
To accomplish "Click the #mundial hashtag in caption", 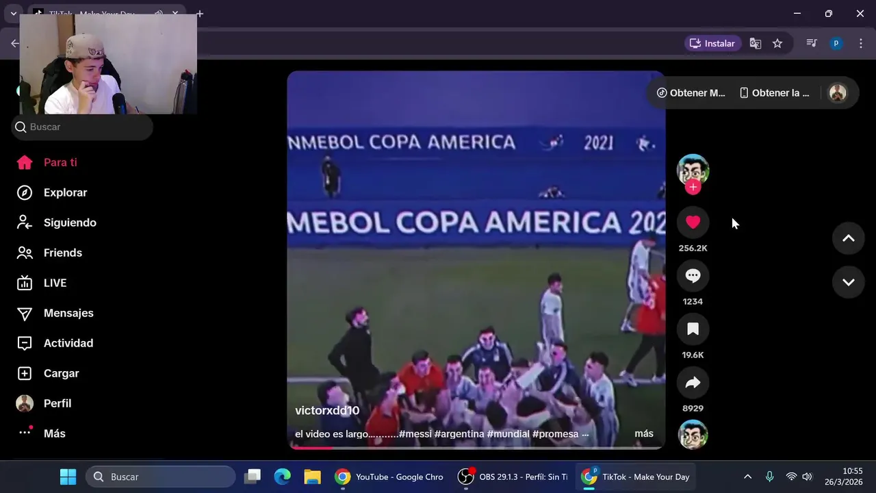I will [x=508, y=434].
